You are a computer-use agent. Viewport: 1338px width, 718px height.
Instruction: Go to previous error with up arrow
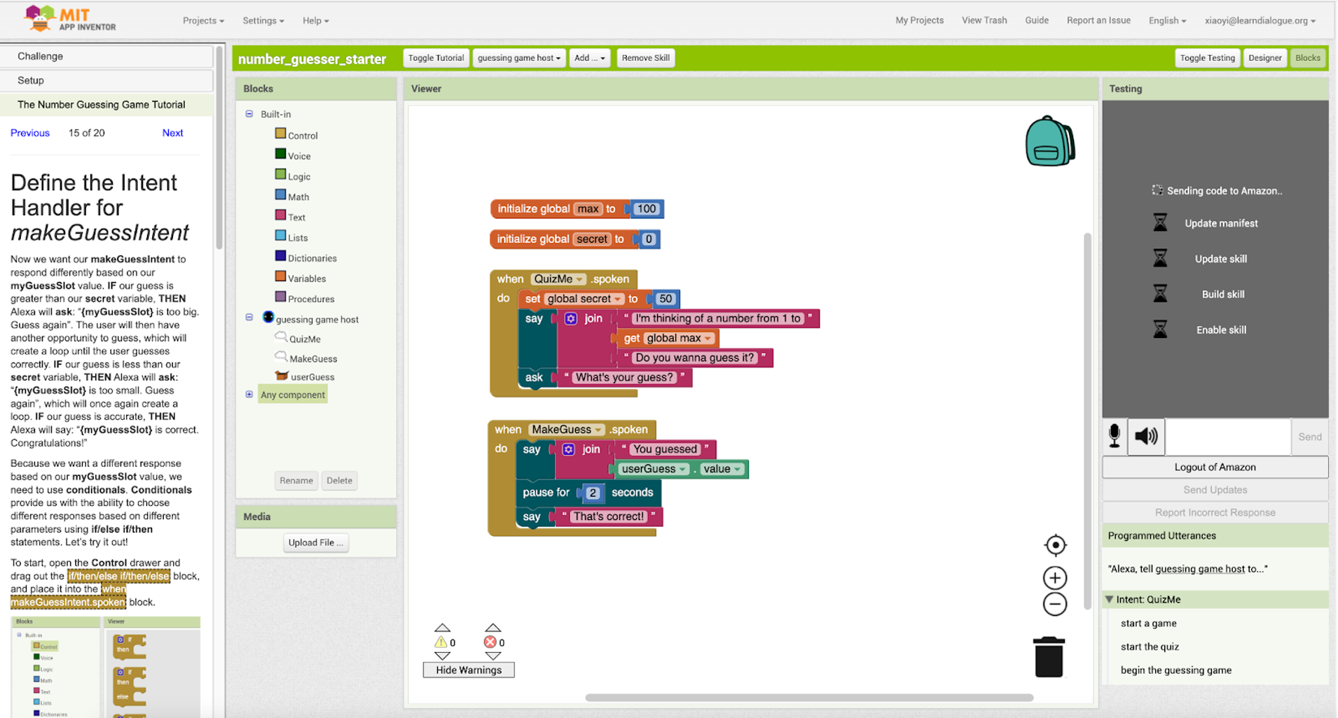point(493,628)
